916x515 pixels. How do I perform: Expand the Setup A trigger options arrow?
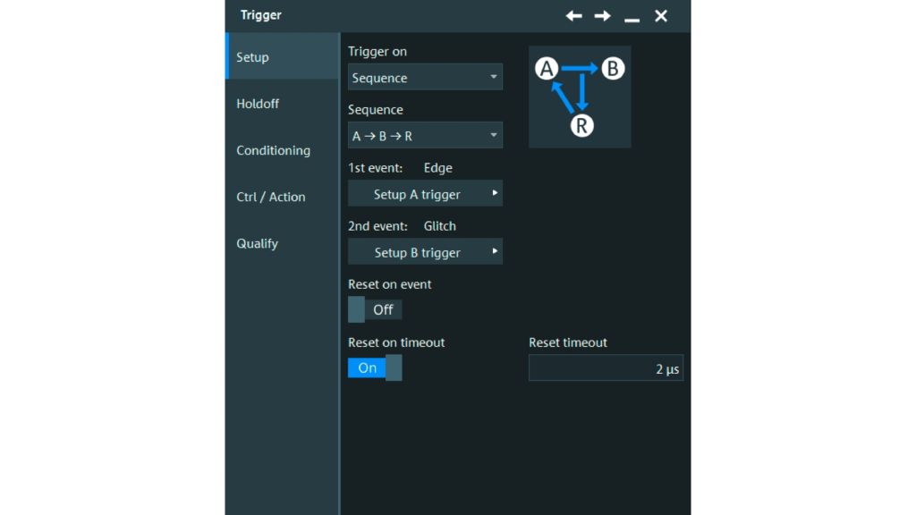click(494, 193)
